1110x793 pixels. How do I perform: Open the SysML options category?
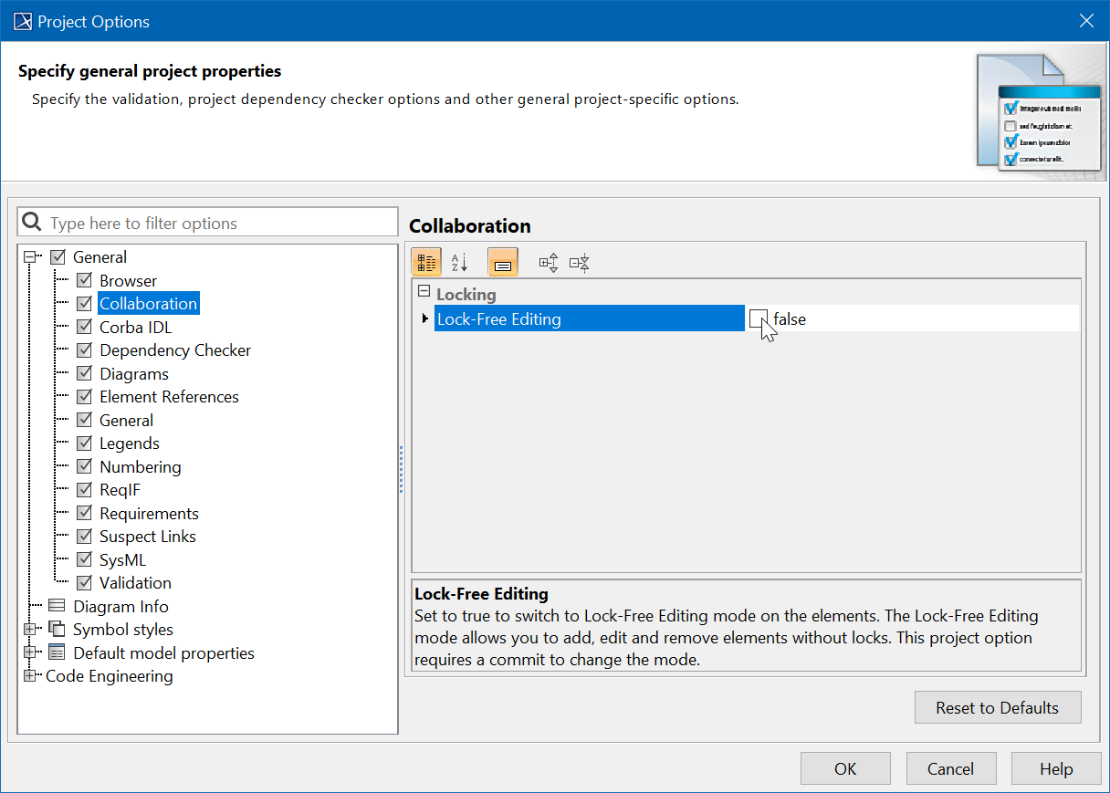[x=122, y=560]
